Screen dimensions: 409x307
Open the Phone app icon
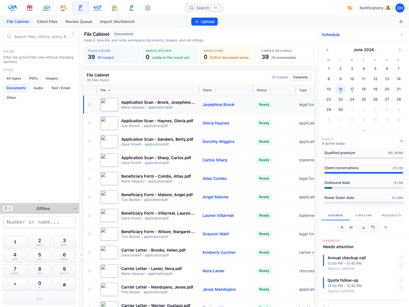click(30, 8)
